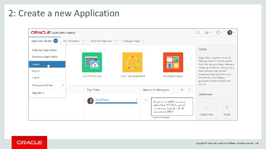Select the SQL Workshop tab
This screenshot has width=266, height=149.
(x=74, y=41)
